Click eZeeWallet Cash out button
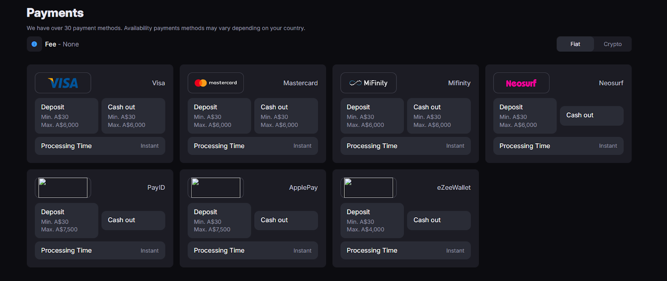Image resolution: width=667 pixels, height=281 pixels. coord(439,220)
